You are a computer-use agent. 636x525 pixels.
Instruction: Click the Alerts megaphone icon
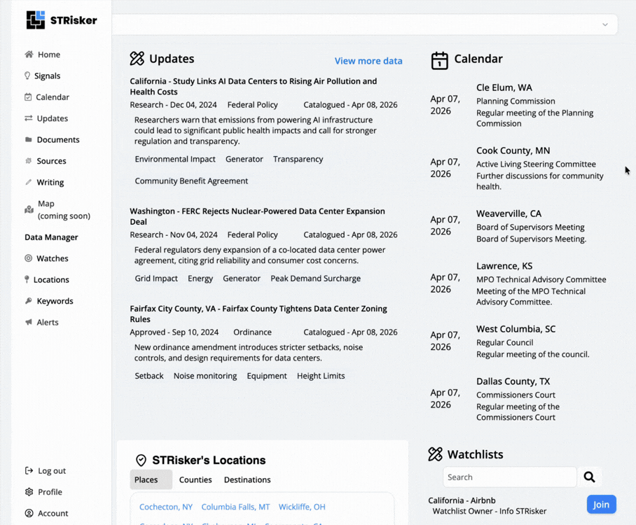[x=29, y=322]
